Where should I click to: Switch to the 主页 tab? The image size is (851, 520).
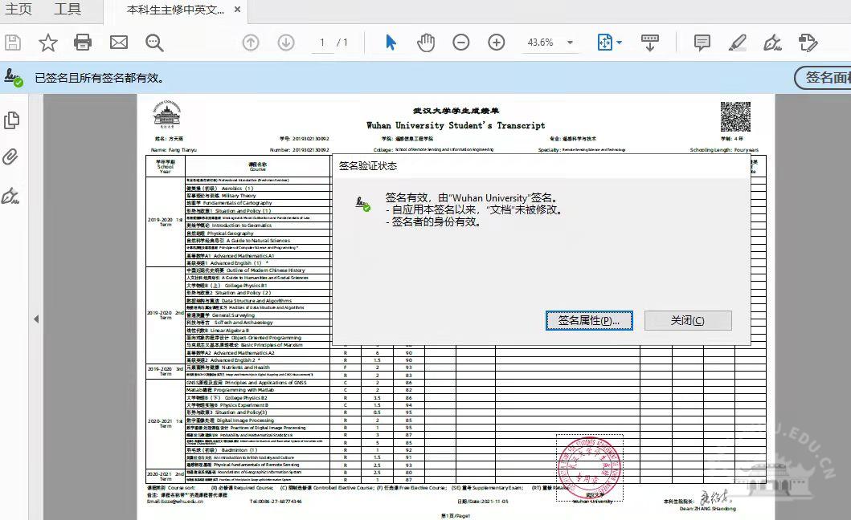pyautogui.click(x=18, y=10)
